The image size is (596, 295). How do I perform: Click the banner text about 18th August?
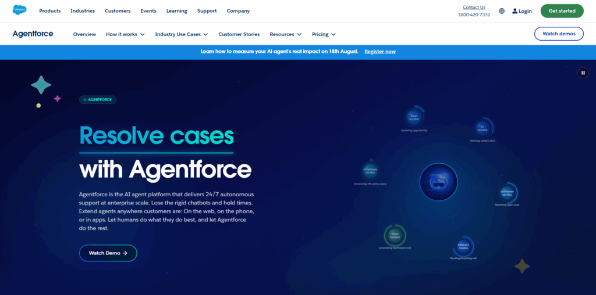tap(279, 52)
